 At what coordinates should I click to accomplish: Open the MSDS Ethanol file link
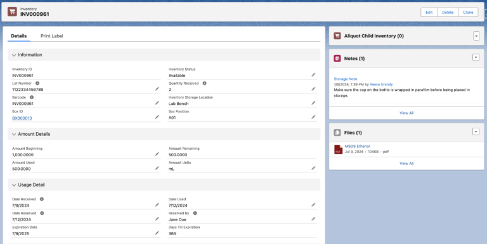click(357, 146)
